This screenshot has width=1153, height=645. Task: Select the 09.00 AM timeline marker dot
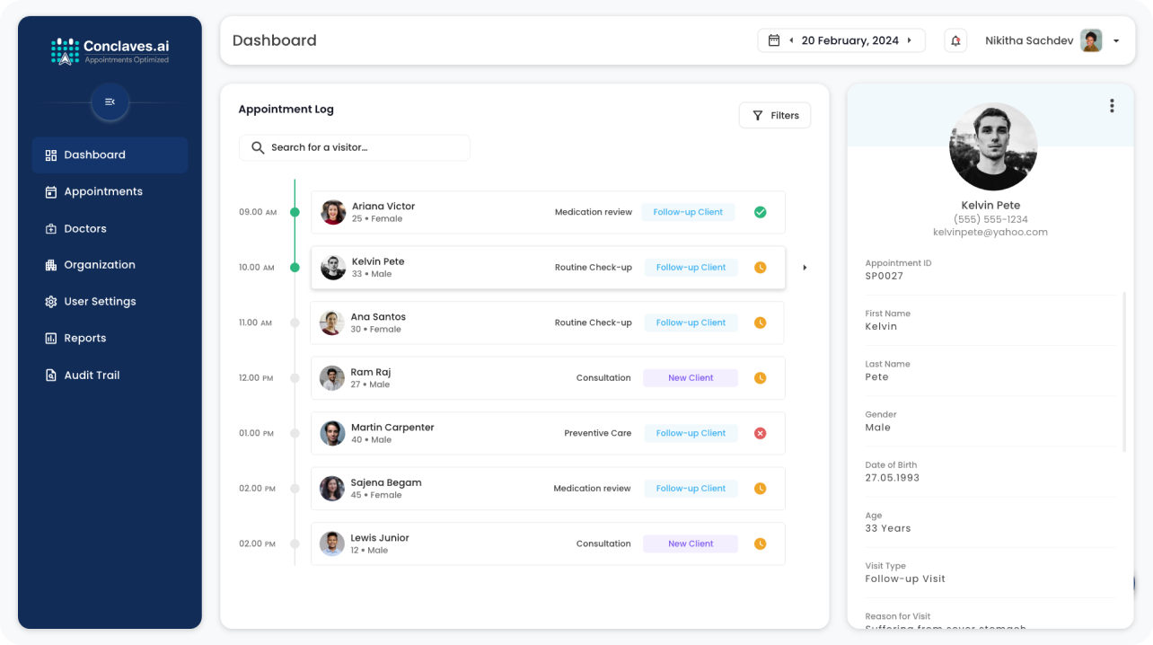(x=295, y=212)
